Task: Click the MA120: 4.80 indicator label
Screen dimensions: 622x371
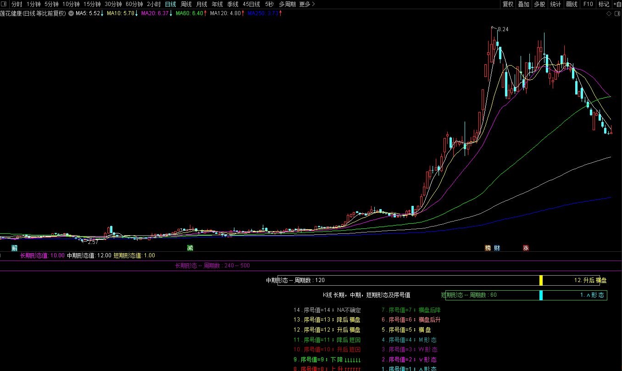Action: (227, 13)
